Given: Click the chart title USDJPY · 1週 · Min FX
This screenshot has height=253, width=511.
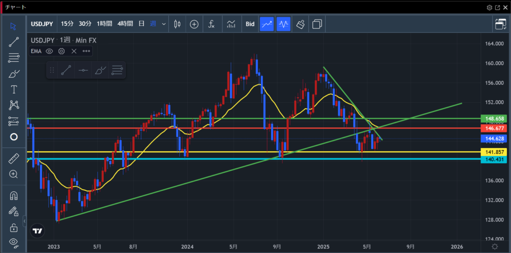Looking at the screenshot, I should pyautogui.click(x=63, y=40).
